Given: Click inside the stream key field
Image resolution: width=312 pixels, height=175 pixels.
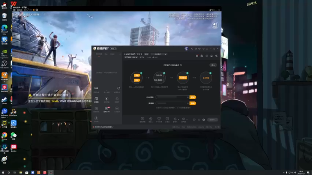Looking at the screenshot, I should [x=172, y=103].
